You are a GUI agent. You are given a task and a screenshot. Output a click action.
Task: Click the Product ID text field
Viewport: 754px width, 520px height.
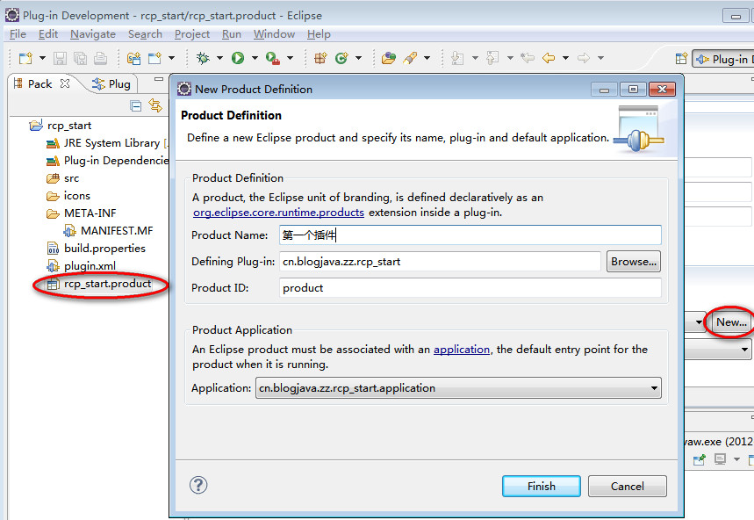coord(470,288)
